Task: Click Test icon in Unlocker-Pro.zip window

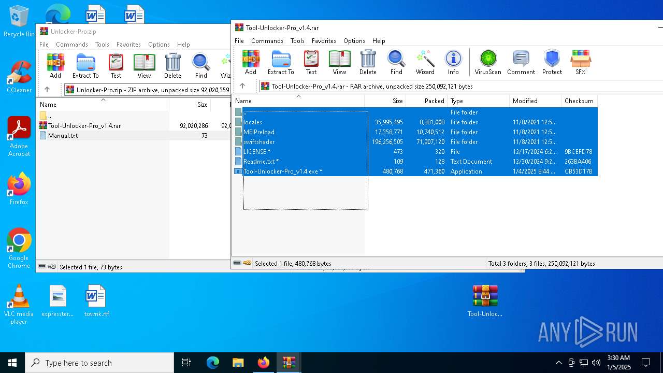Action: point(116,66)
